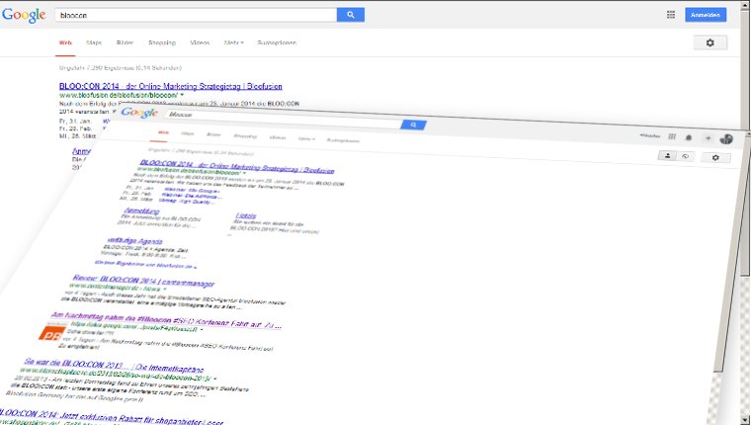Open the notifications bell on the tilted page
Screen dimensions: 751x425
[x=689, y=137]
